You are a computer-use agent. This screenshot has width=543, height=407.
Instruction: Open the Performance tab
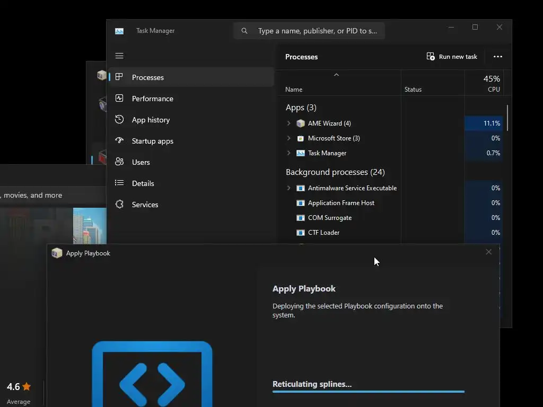[x=191, y=99]
